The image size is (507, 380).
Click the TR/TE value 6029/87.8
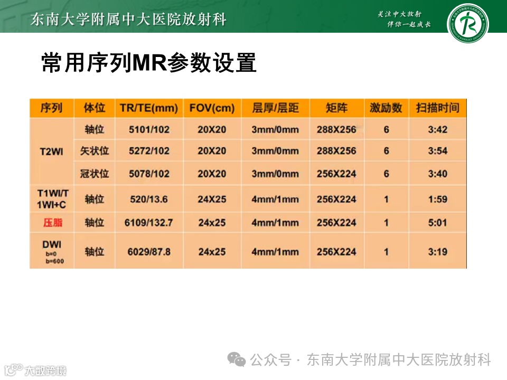[149, 252]
